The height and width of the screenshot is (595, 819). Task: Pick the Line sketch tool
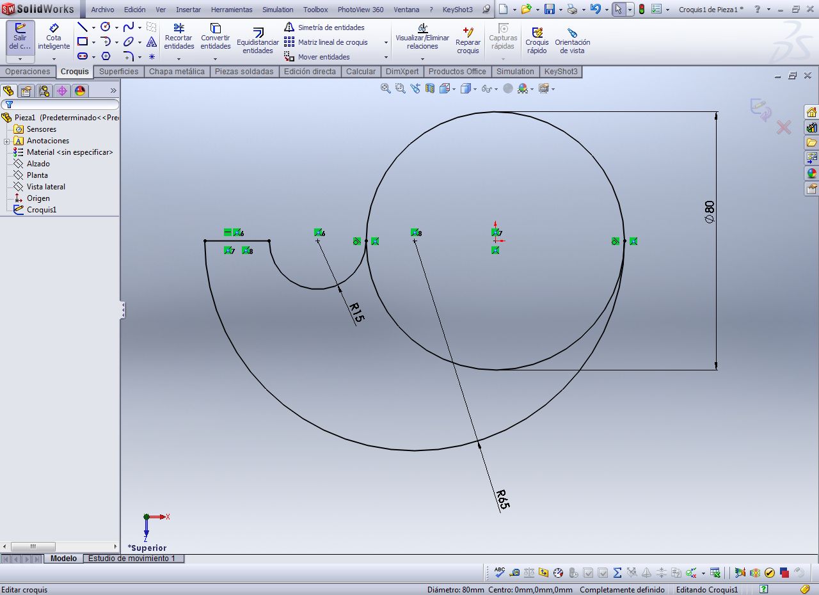[82, 27]
